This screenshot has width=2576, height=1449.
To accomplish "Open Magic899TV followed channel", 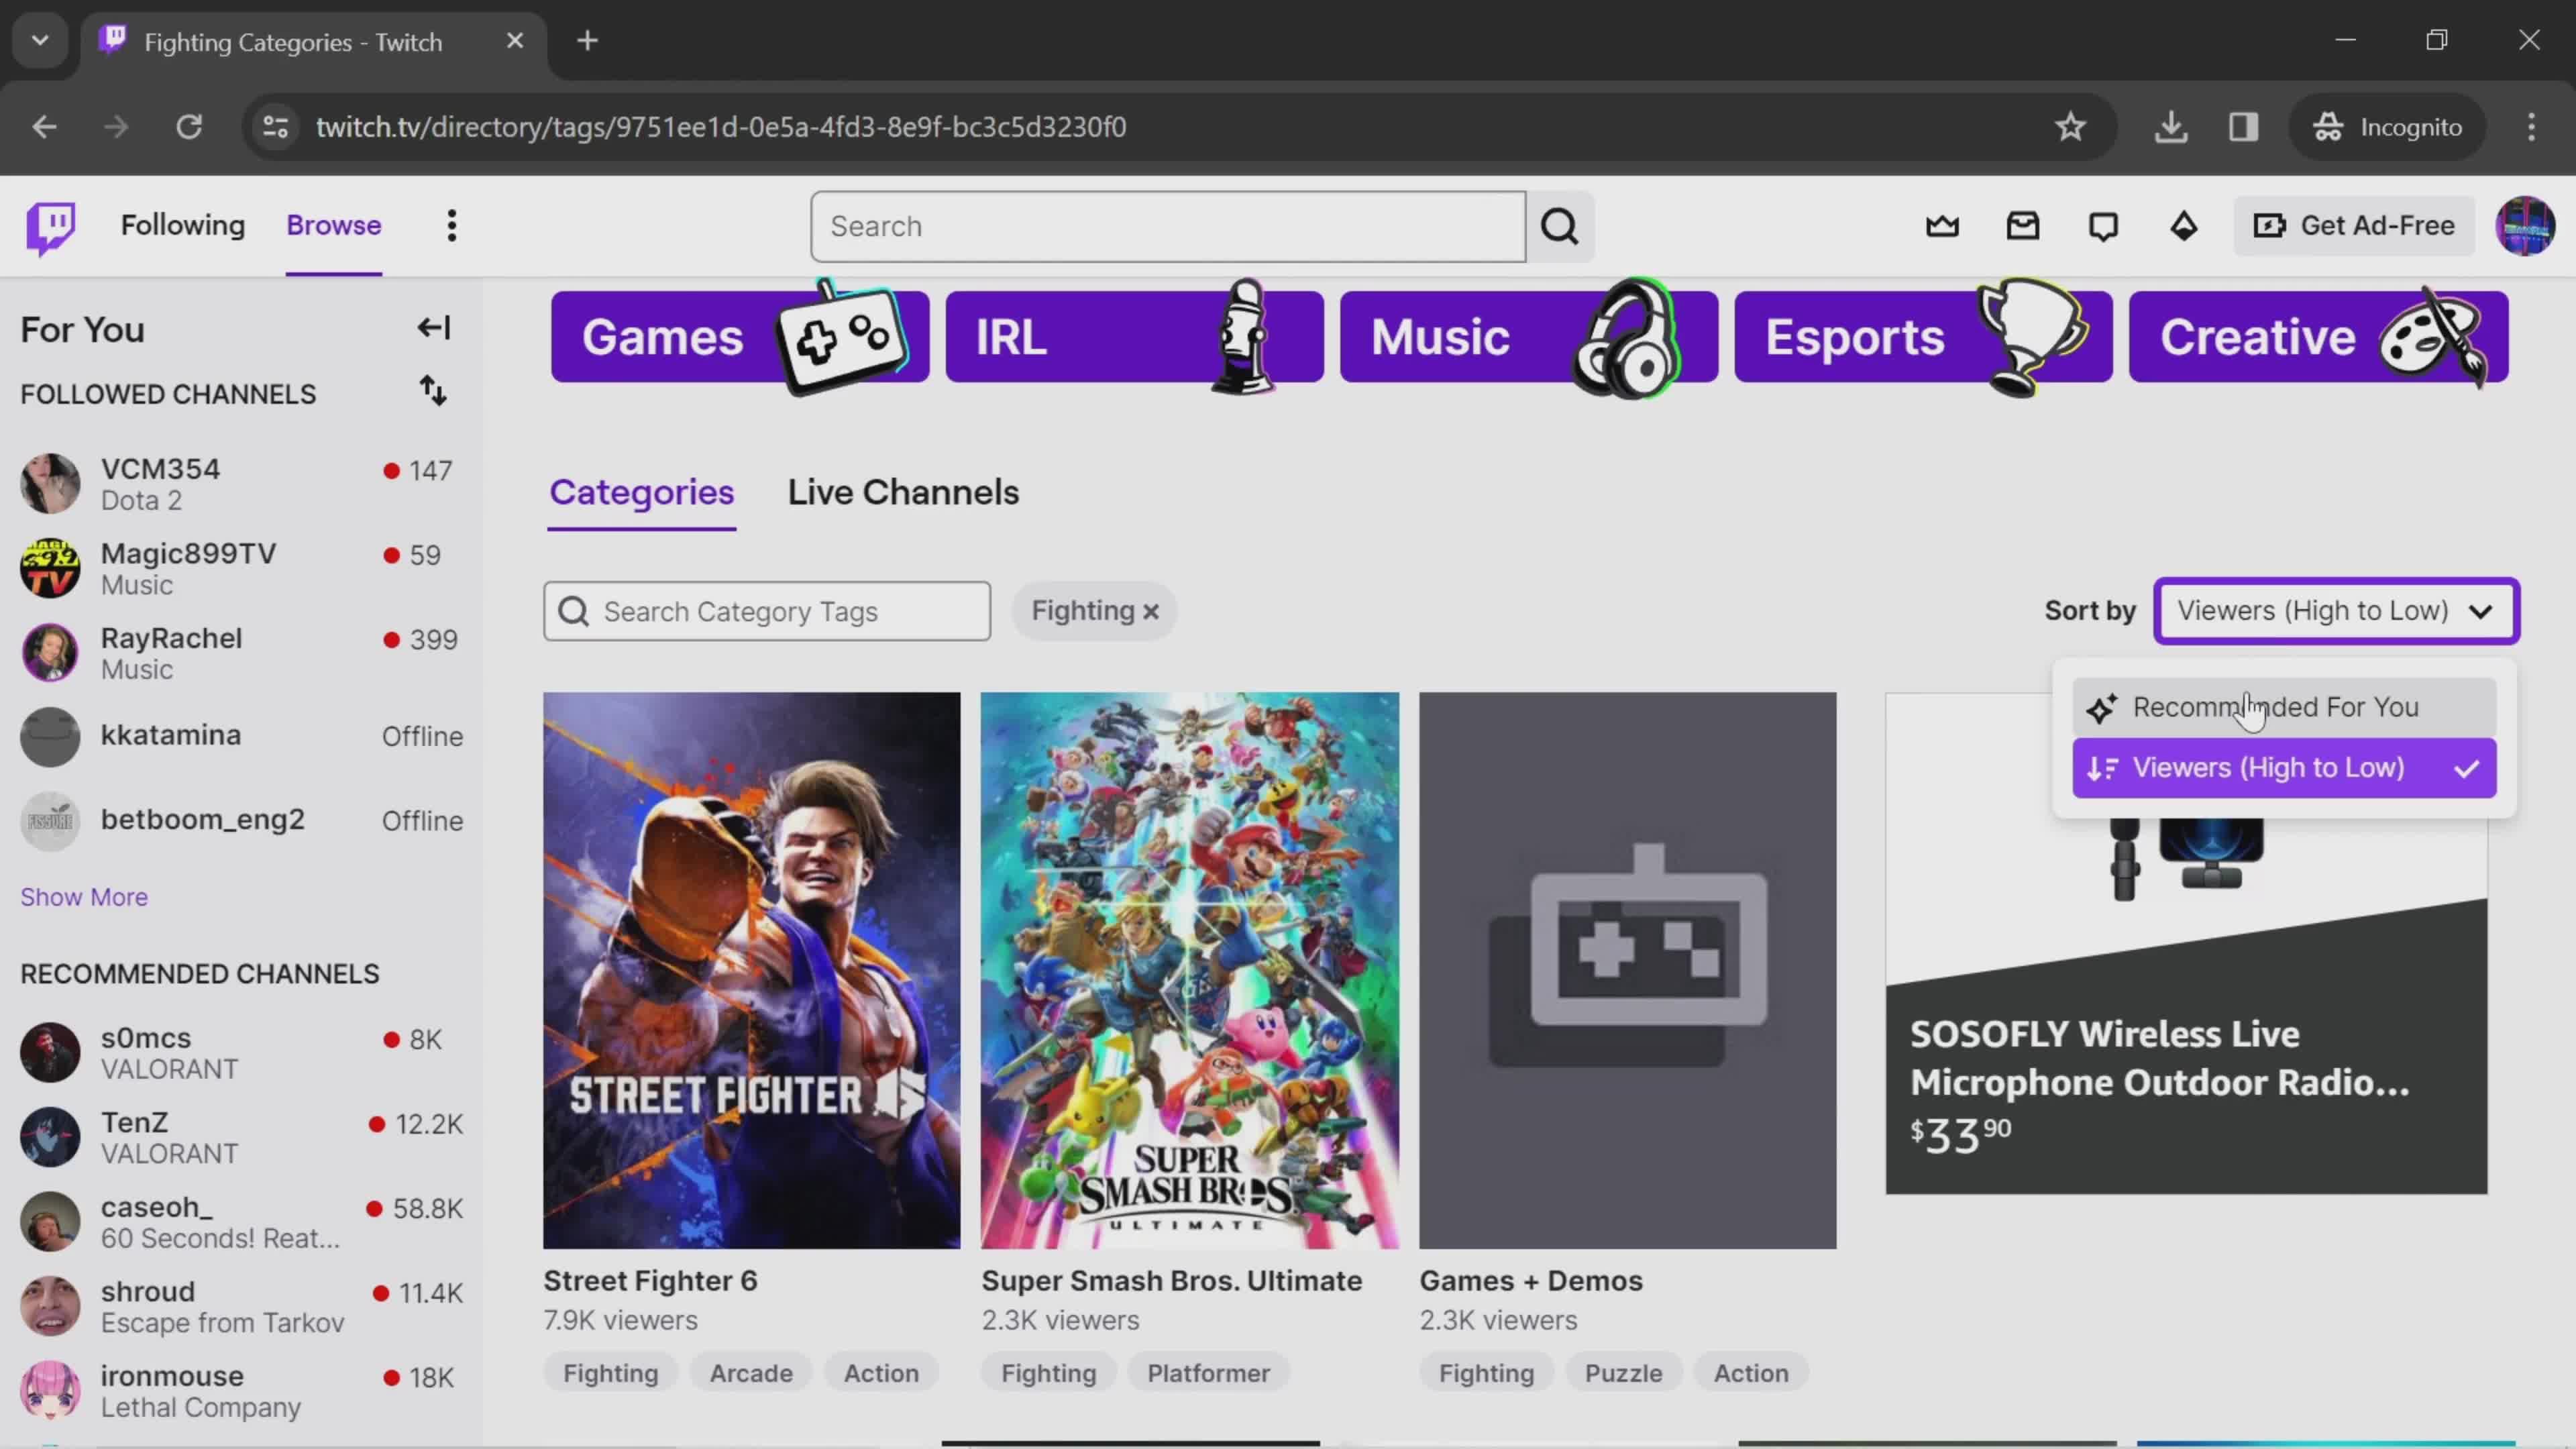I will pos(240,568).
